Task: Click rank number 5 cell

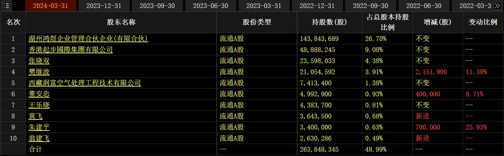Action: coord(13,83)
